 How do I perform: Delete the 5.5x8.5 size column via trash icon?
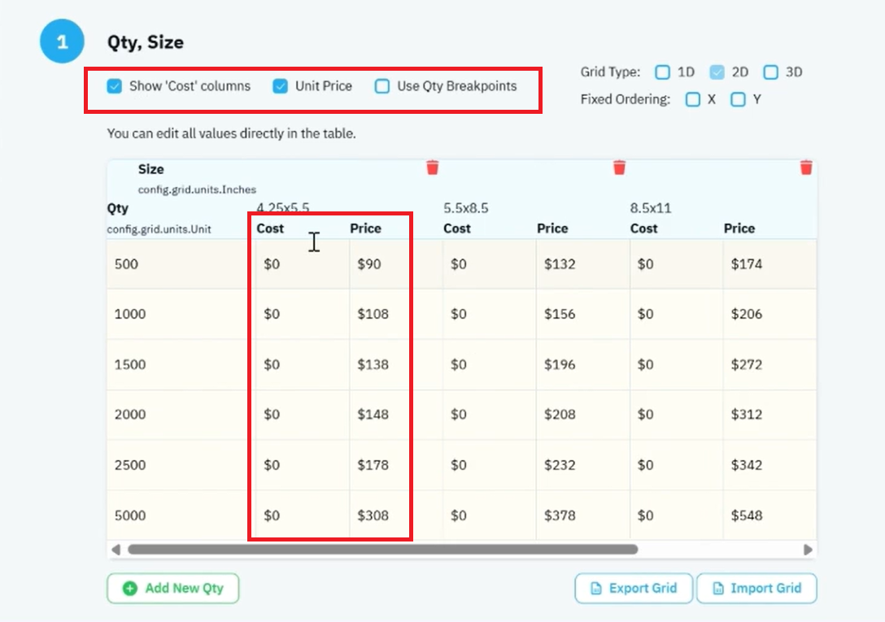[x=619, y=167]
